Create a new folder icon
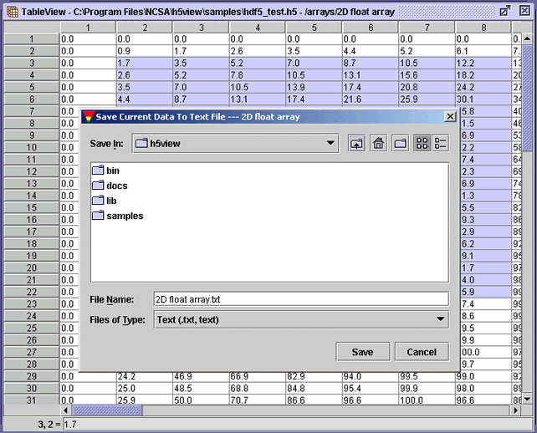 (400, 144)
